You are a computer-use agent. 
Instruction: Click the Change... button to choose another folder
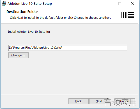(19, 55)
